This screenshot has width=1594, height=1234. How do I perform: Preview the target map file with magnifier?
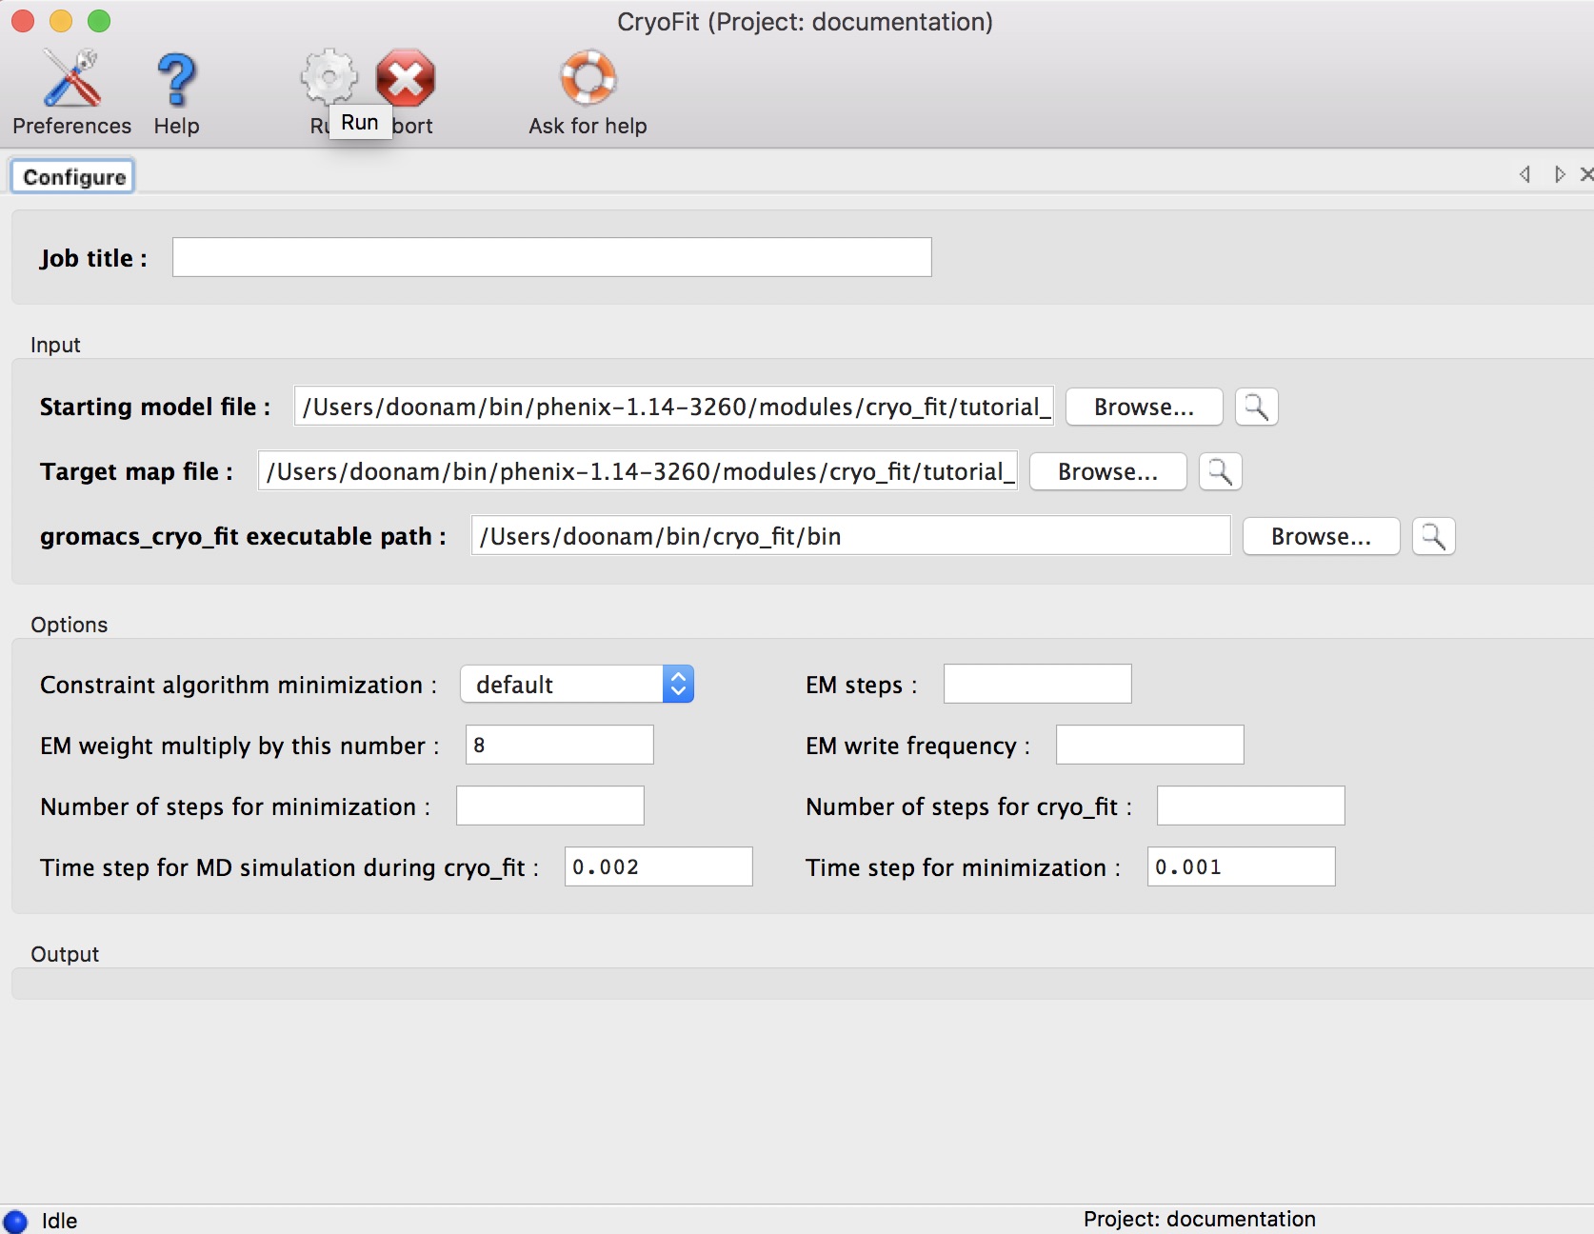pos(1220,471)
